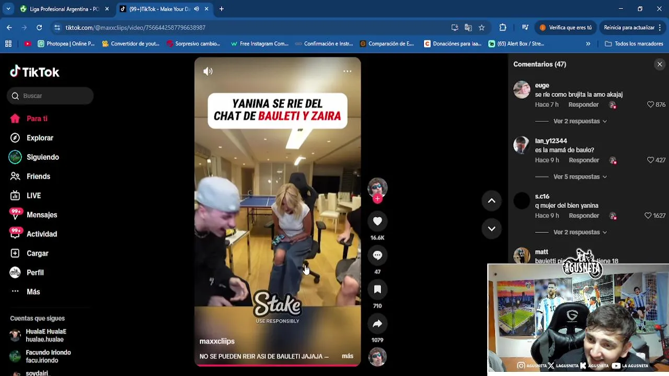Open the tab search dropdown
The image size is (669, 376).
[8, 9]
